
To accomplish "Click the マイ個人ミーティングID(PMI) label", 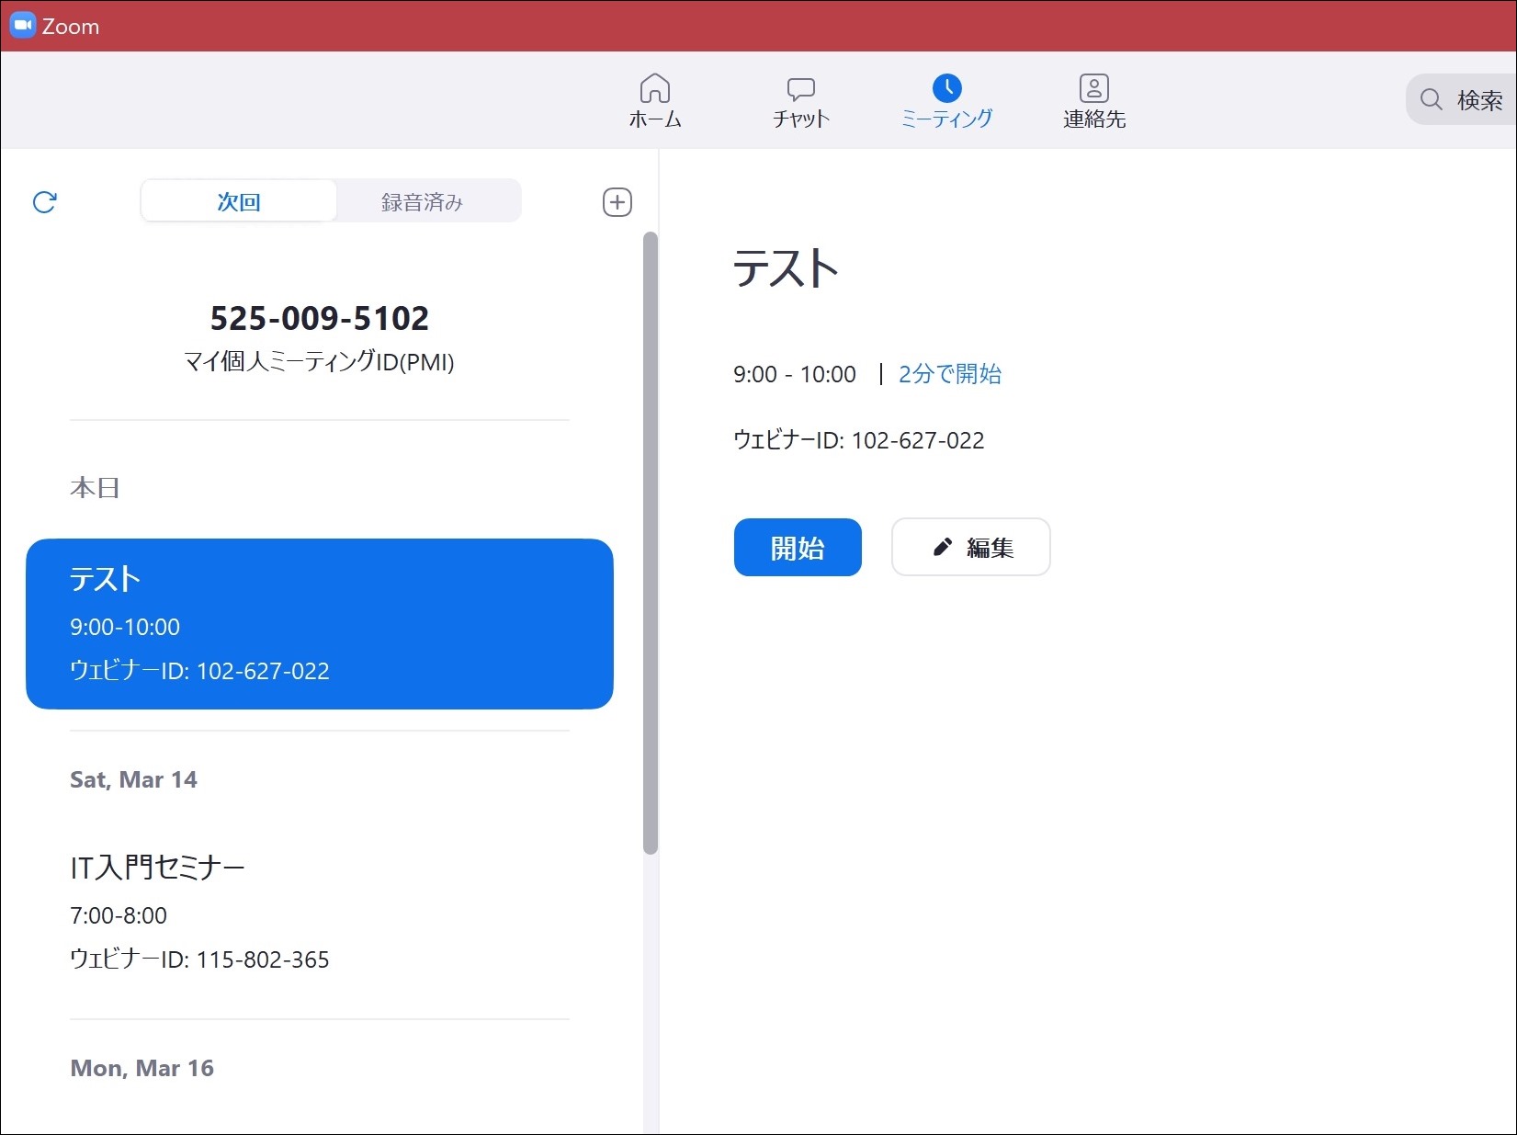I will 320,361.
